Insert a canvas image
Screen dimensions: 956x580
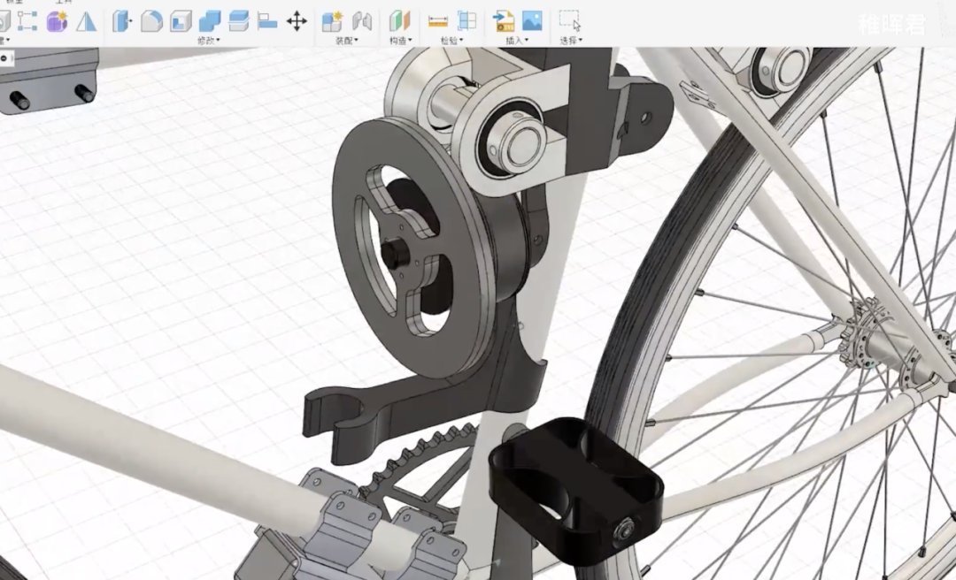tap(532, 21)
